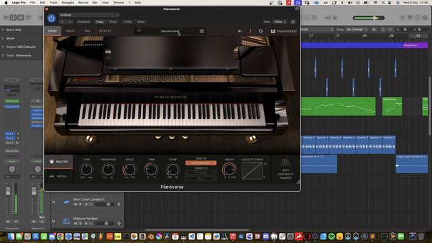
Task: Click the Redo button in plugin header
Action: coord(141,22)
